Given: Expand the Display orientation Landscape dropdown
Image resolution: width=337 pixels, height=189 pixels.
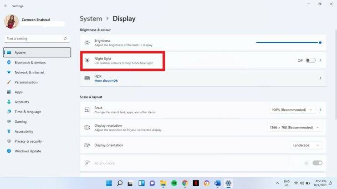Looking at the screenshot, I should [x=306, y=145].
